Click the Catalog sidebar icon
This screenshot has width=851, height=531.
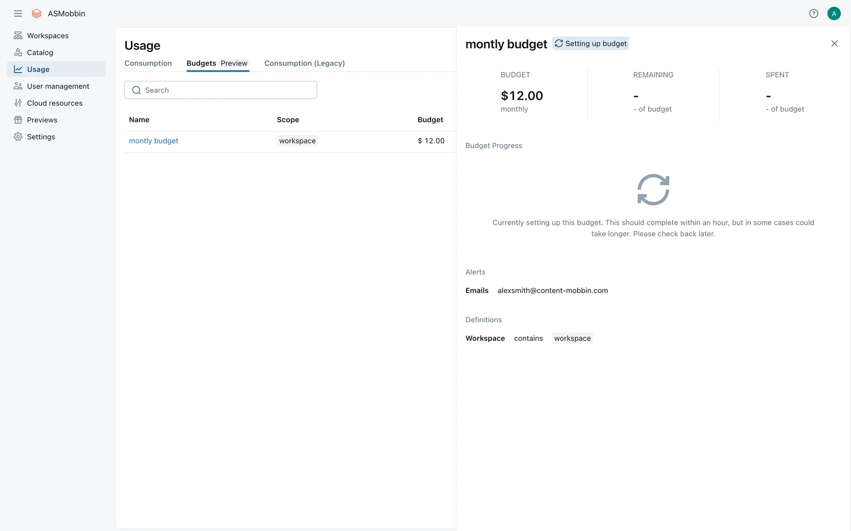click(x=18, y=52)
